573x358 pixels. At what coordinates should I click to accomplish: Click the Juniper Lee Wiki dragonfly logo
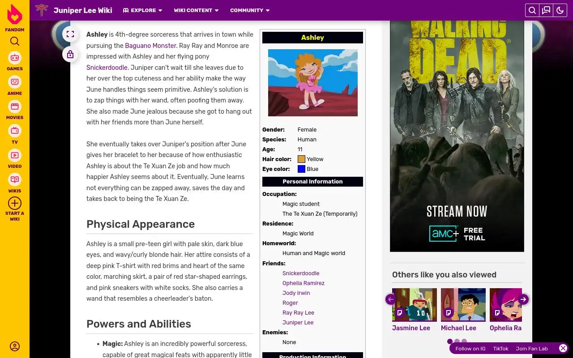[42, 10]
